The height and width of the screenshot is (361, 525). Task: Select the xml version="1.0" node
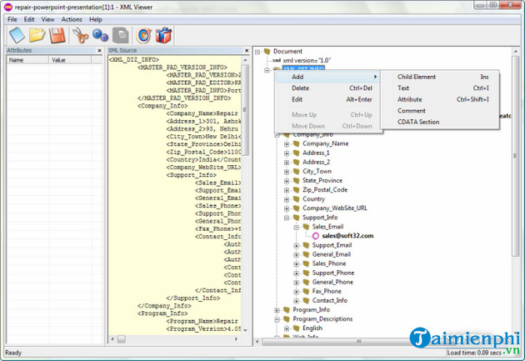click(307, 61)
